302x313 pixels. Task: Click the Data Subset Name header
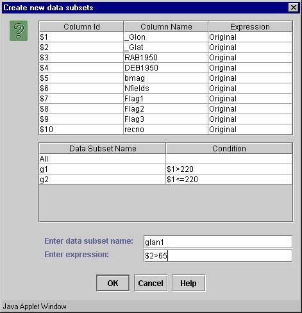[103, 149]
